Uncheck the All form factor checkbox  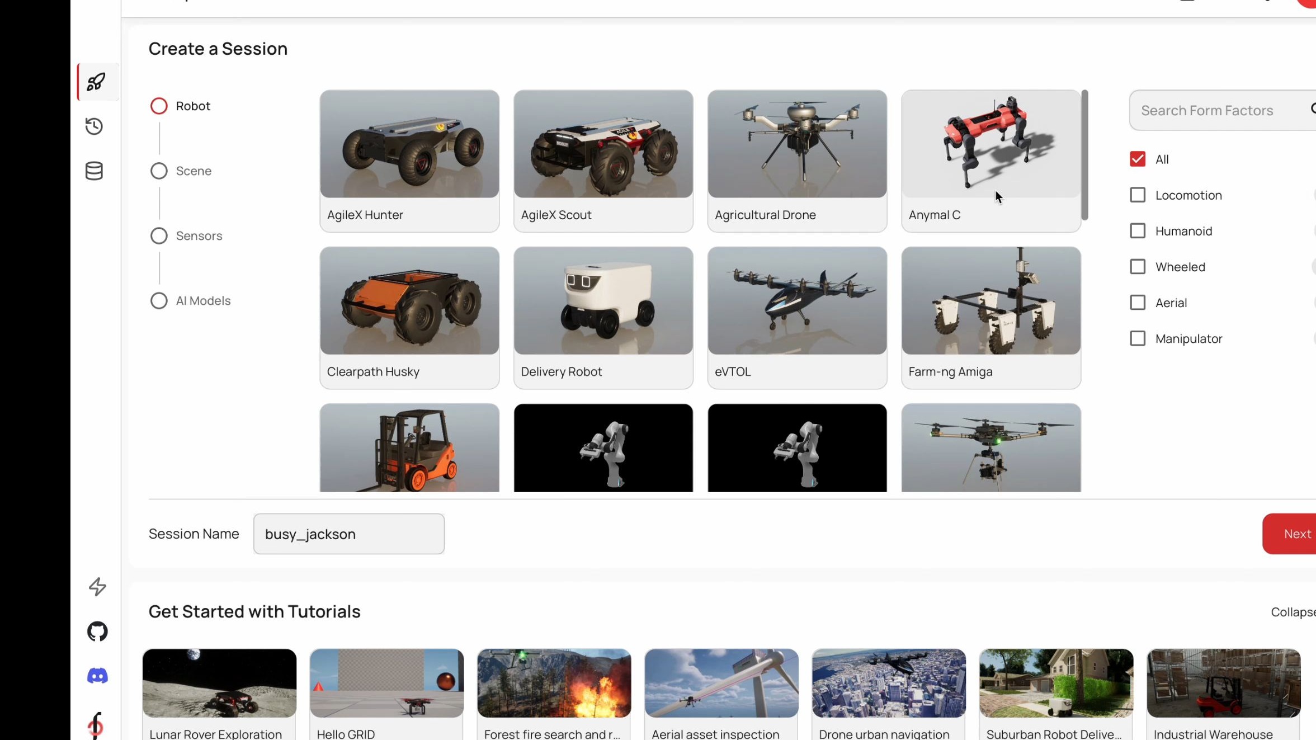click(1138, 159)
